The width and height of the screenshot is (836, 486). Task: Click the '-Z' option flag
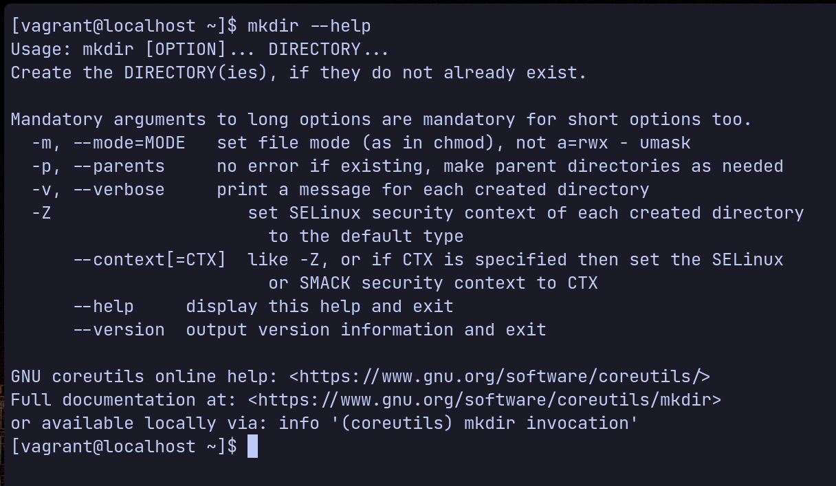41,213
